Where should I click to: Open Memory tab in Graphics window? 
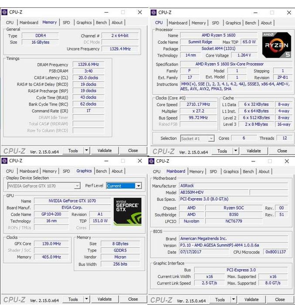[49, 171]
